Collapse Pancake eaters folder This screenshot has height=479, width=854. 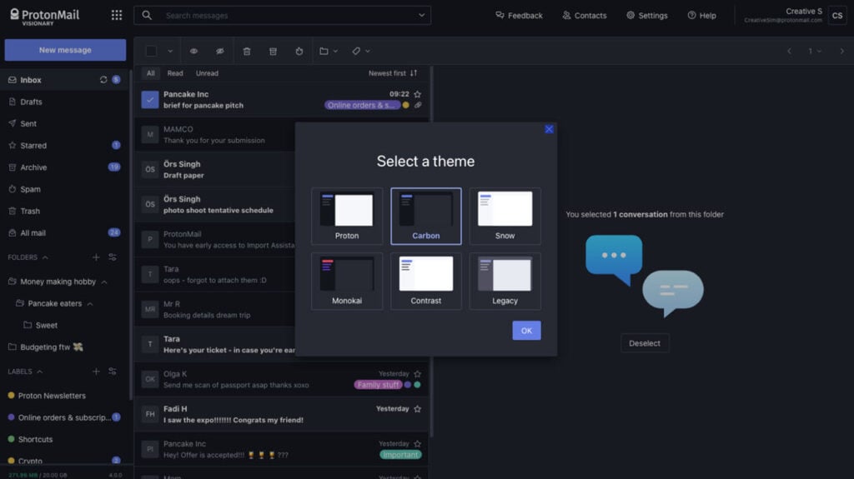coord(90,304)
